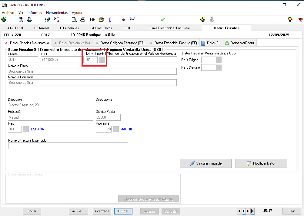The width and height of the screenshot is (304, 216).
Task: Expand the País Destino dropdown
Action: tap(219, 67)
